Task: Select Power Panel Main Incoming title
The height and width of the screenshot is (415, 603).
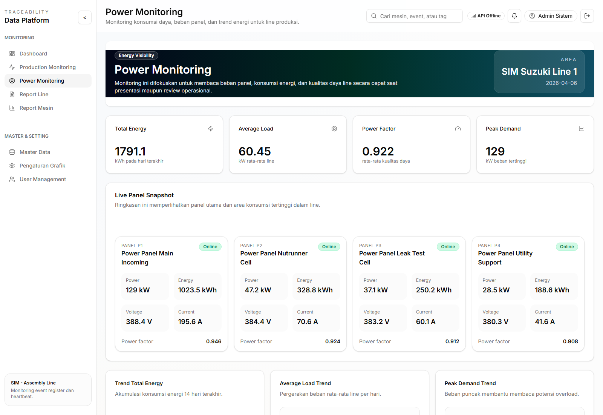Action: point(147,258)
